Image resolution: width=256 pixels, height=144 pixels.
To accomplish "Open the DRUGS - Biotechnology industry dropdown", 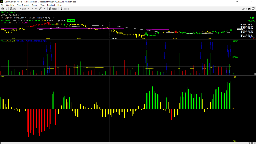I will click(x=11, y=15).
